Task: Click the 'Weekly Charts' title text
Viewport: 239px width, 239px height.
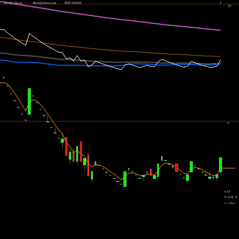Action: pyautogui.click(x=13, y=3)
